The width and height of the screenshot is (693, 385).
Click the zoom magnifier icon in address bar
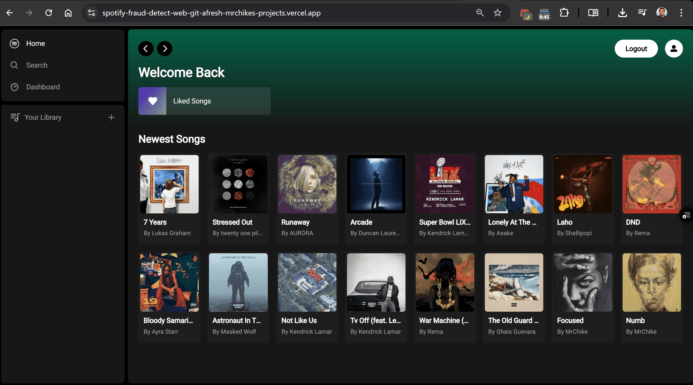click(480, 13)
